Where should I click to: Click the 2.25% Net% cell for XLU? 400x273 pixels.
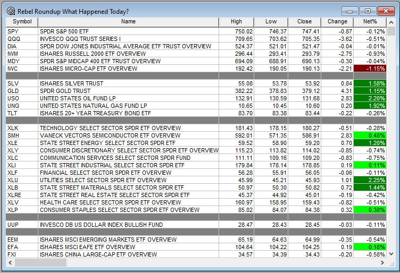click(370, 180)
